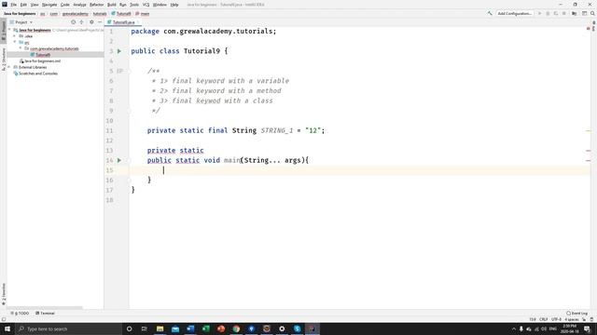The image size is (597, 335).
Task: Click the main breadcrumb in navigation bar
Action: (x=143, y=14)
